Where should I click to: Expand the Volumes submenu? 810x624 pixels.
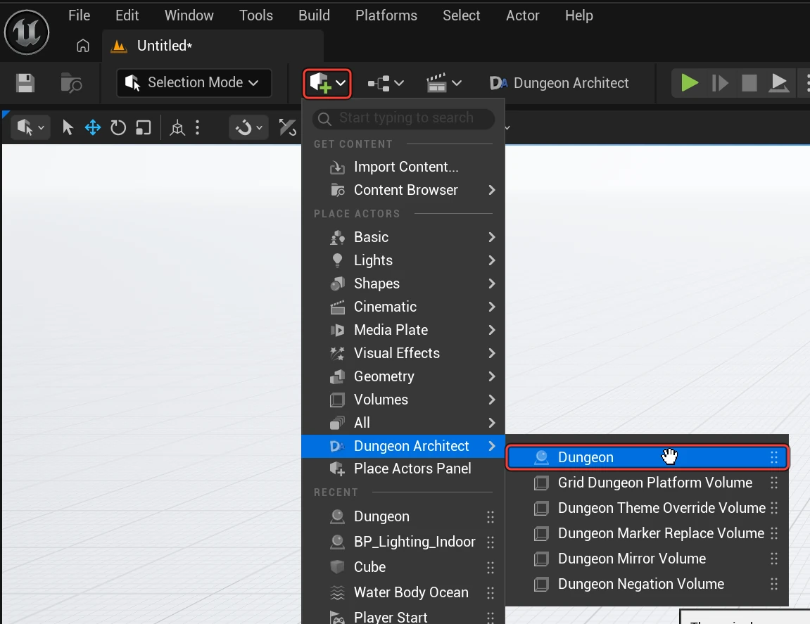tap(403, 400)
